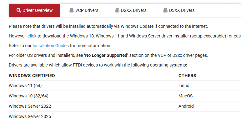Select the Windows 10 (32/64) entry
The width and height of the screenshot is (241, 128).
click(28, 96)
